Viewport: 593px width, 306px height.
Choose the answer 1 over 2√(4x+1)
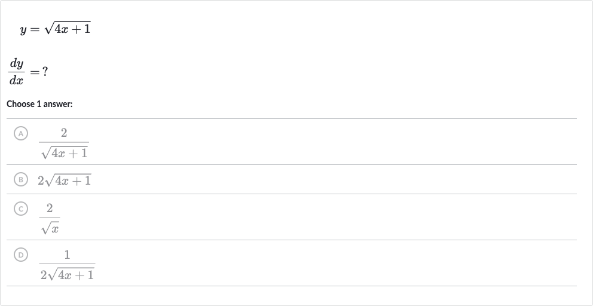click(x=67, y=265)
